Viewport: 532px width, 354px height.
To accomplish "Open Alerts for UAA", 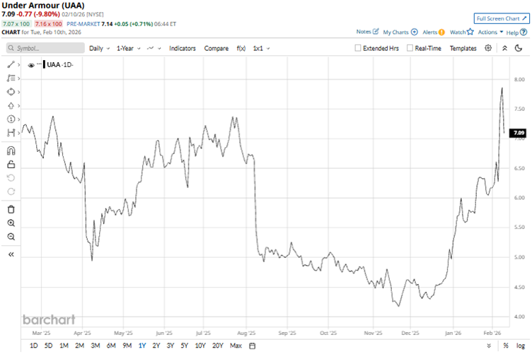I will point(433,33).
